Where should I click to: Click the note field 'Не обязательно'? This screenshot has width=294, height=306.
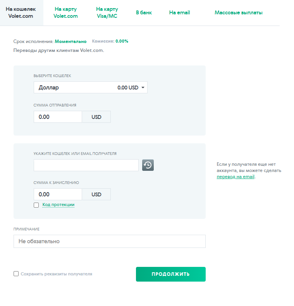[x=109, y=241]
